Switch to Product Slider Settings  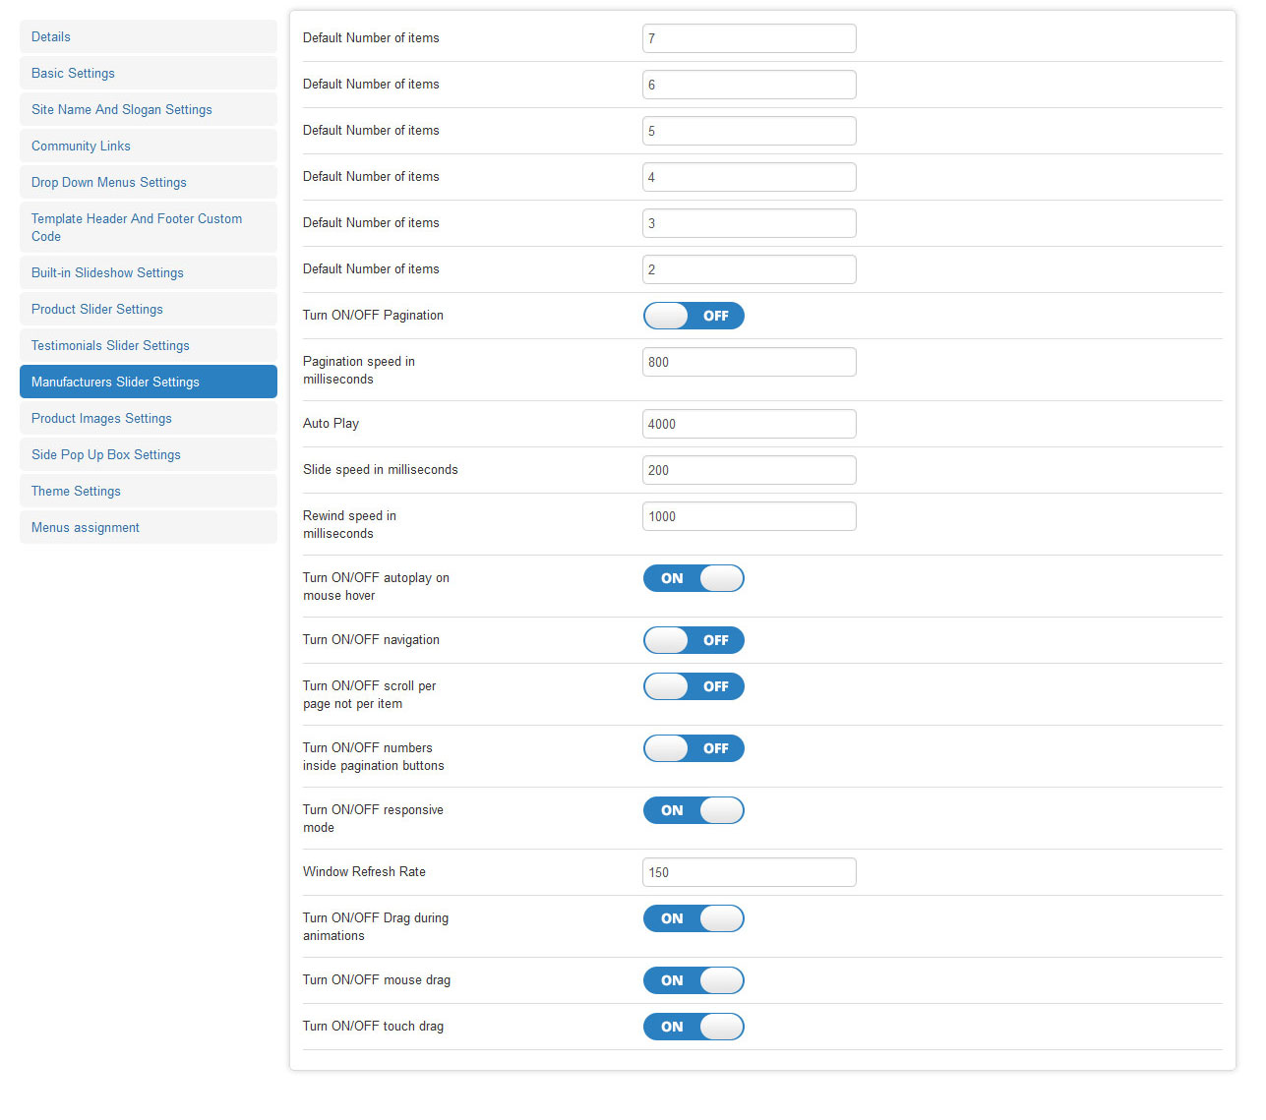(x=148, y=309)
